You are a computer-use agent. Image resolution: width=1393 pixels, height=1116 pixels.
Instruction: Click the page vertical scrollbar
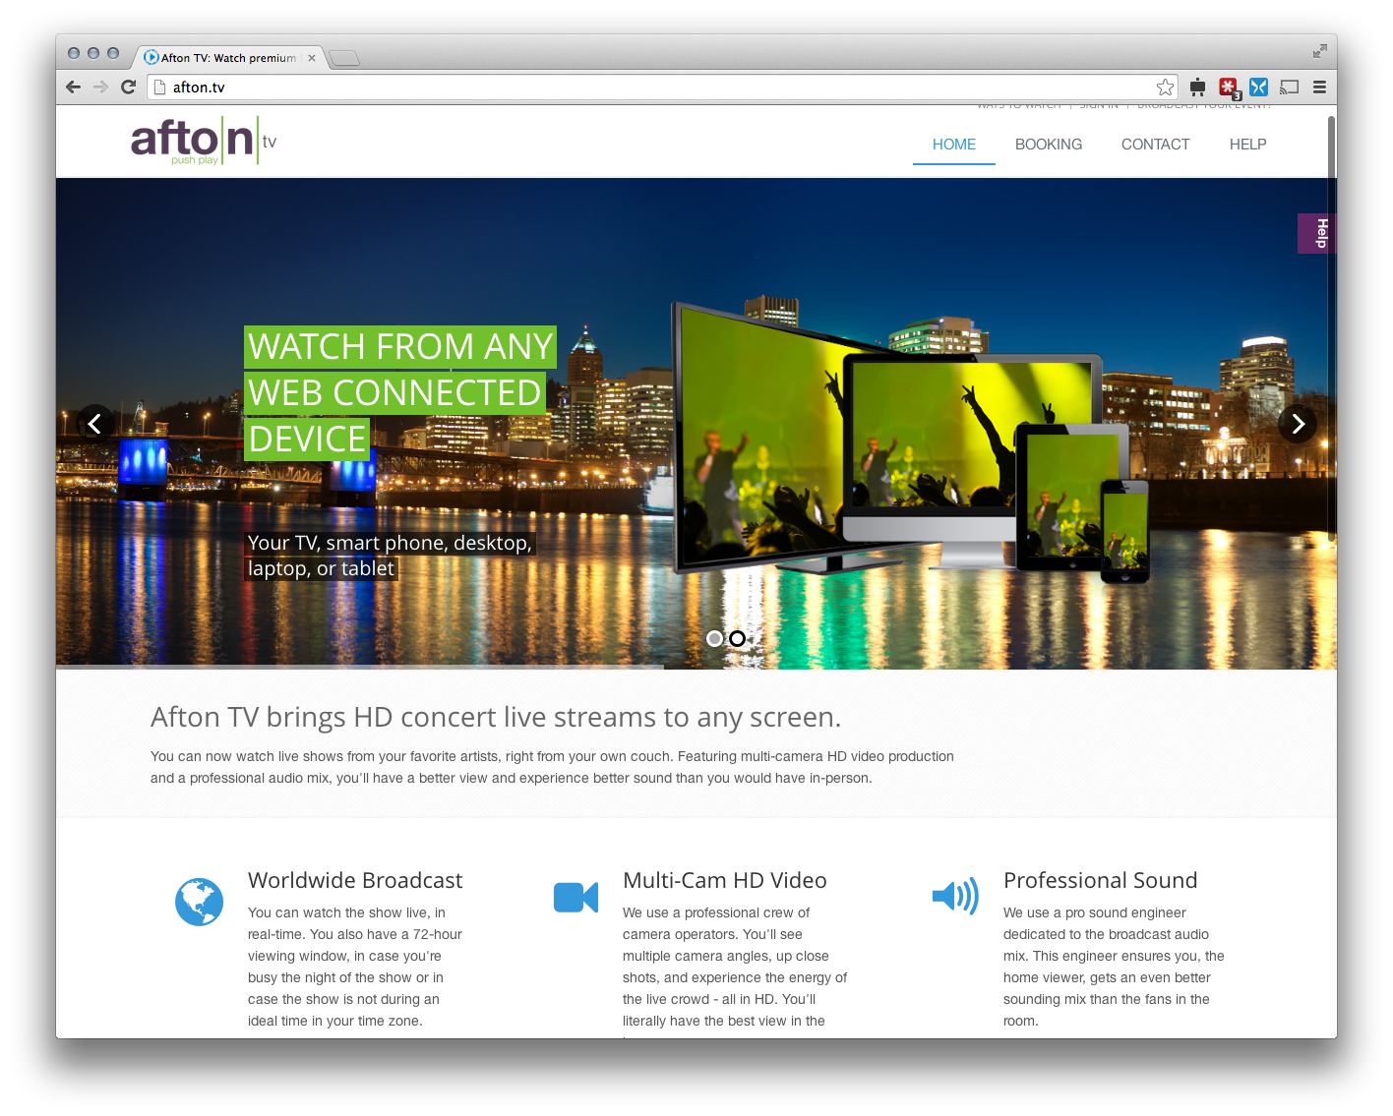click(1331, 329)
